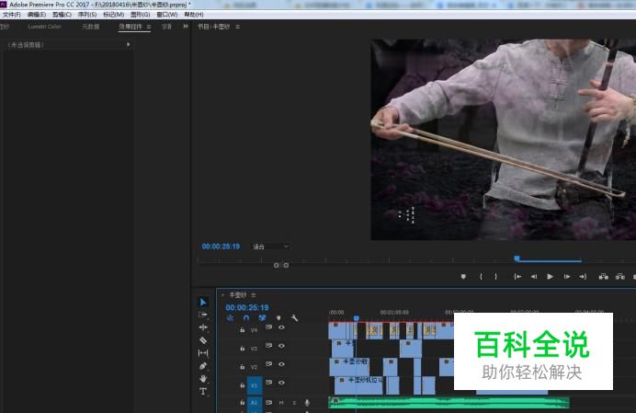Select the Type (T) tool
Screen dimensions: 636x413
click(203, 391)
